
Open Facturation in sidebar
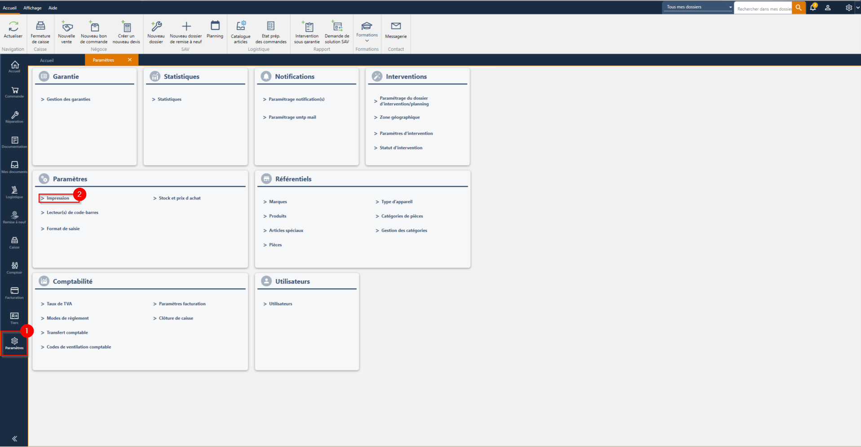point(14,293)
